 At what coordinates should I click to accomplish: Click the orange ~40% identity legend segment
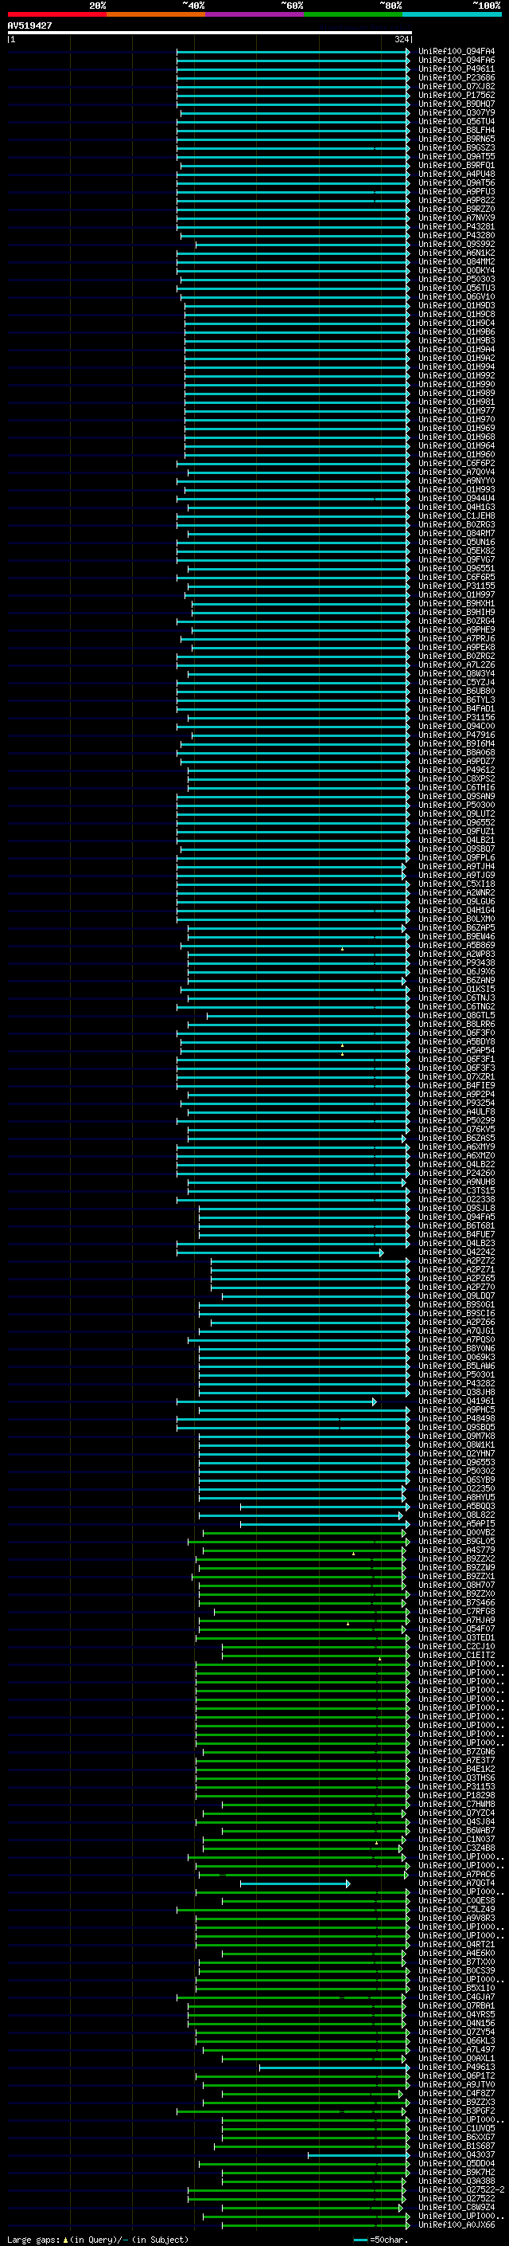(x=156, y=14)
